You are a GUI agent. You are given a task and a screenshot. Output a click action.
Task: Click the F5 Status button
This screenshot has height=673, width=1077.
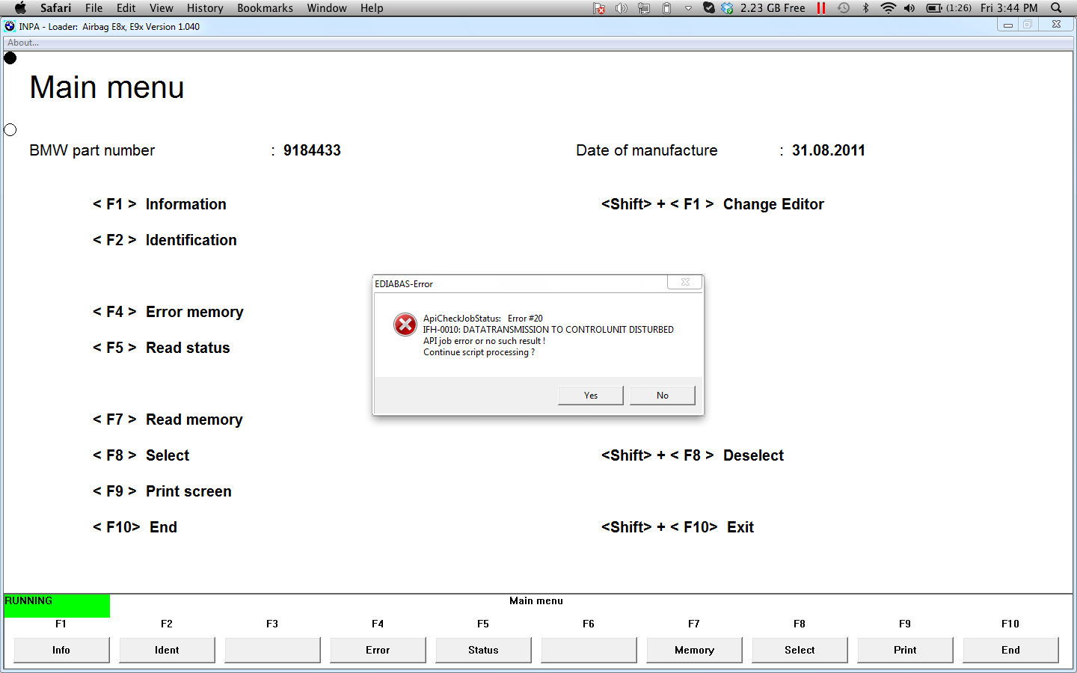coord(483,650)
